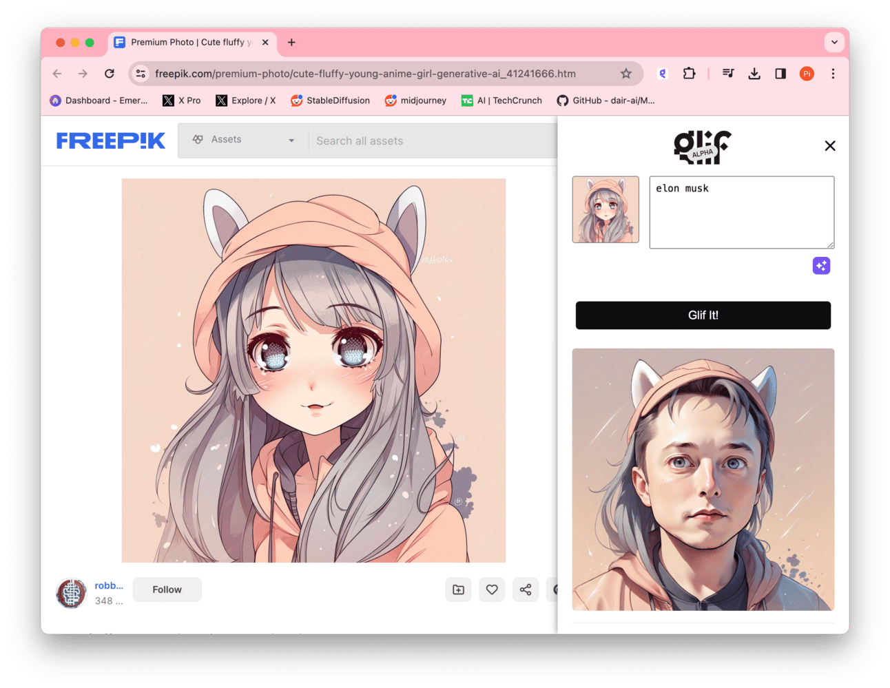Toggle the browser side panel icon

[x=780, y=74]
